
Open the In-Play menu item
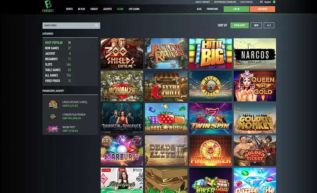coord(81,9)
